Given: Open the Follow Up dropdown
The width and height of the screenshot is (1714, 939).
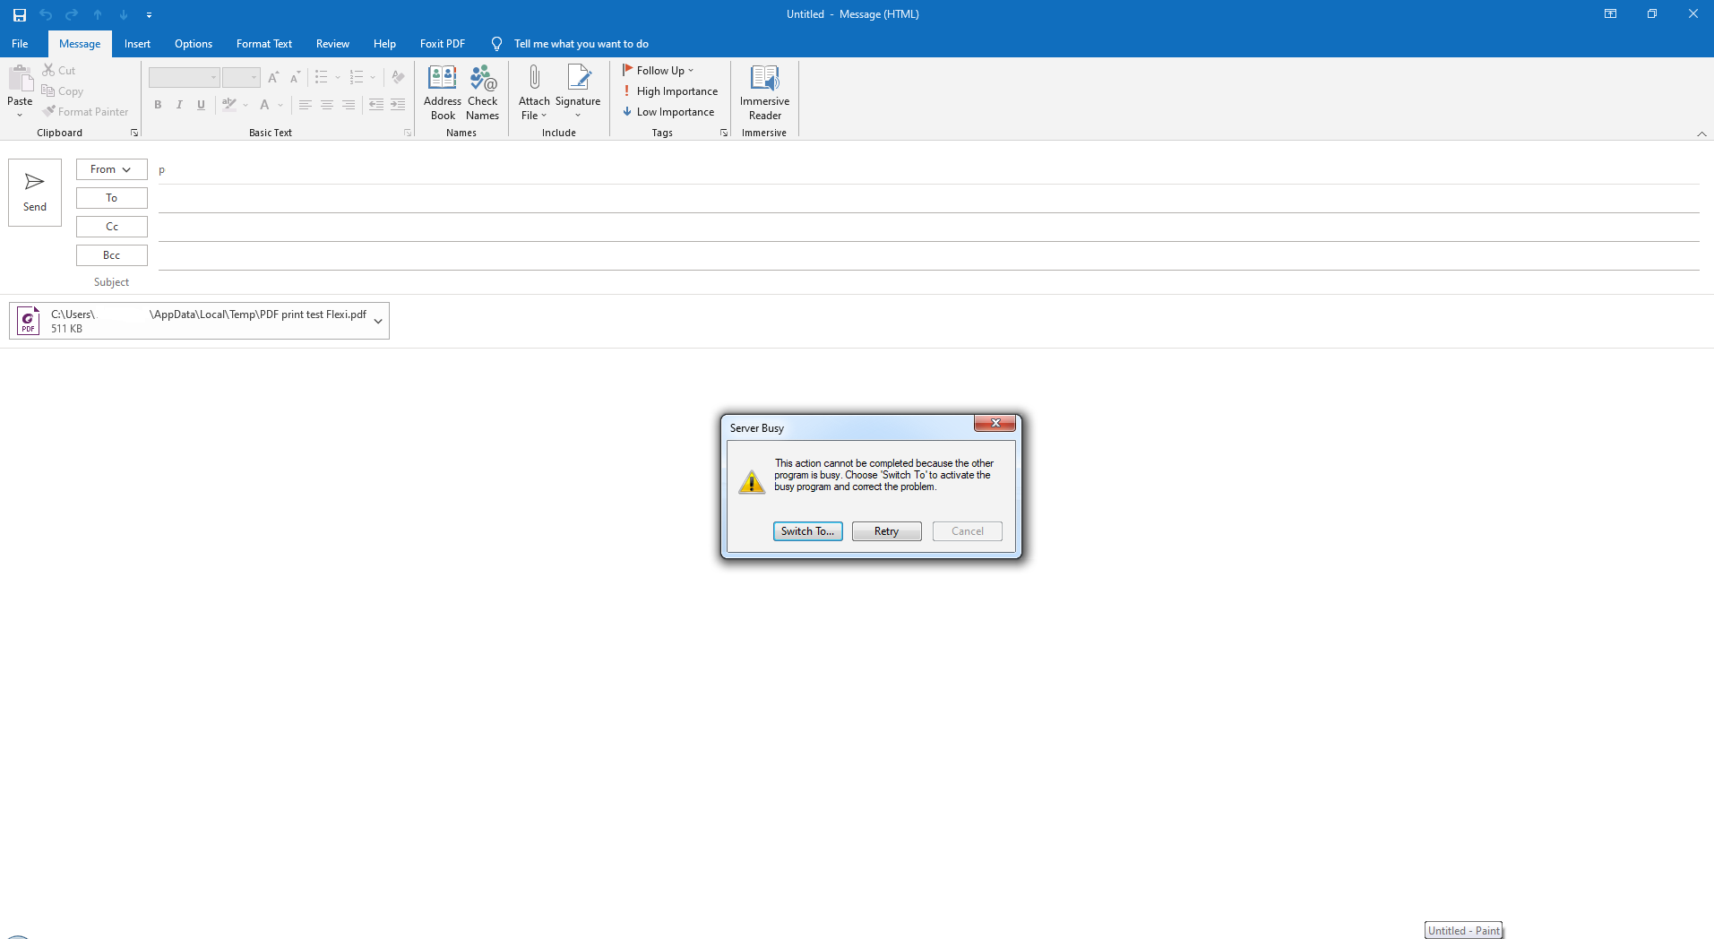Looking at the screenshot, I should 659,71.
